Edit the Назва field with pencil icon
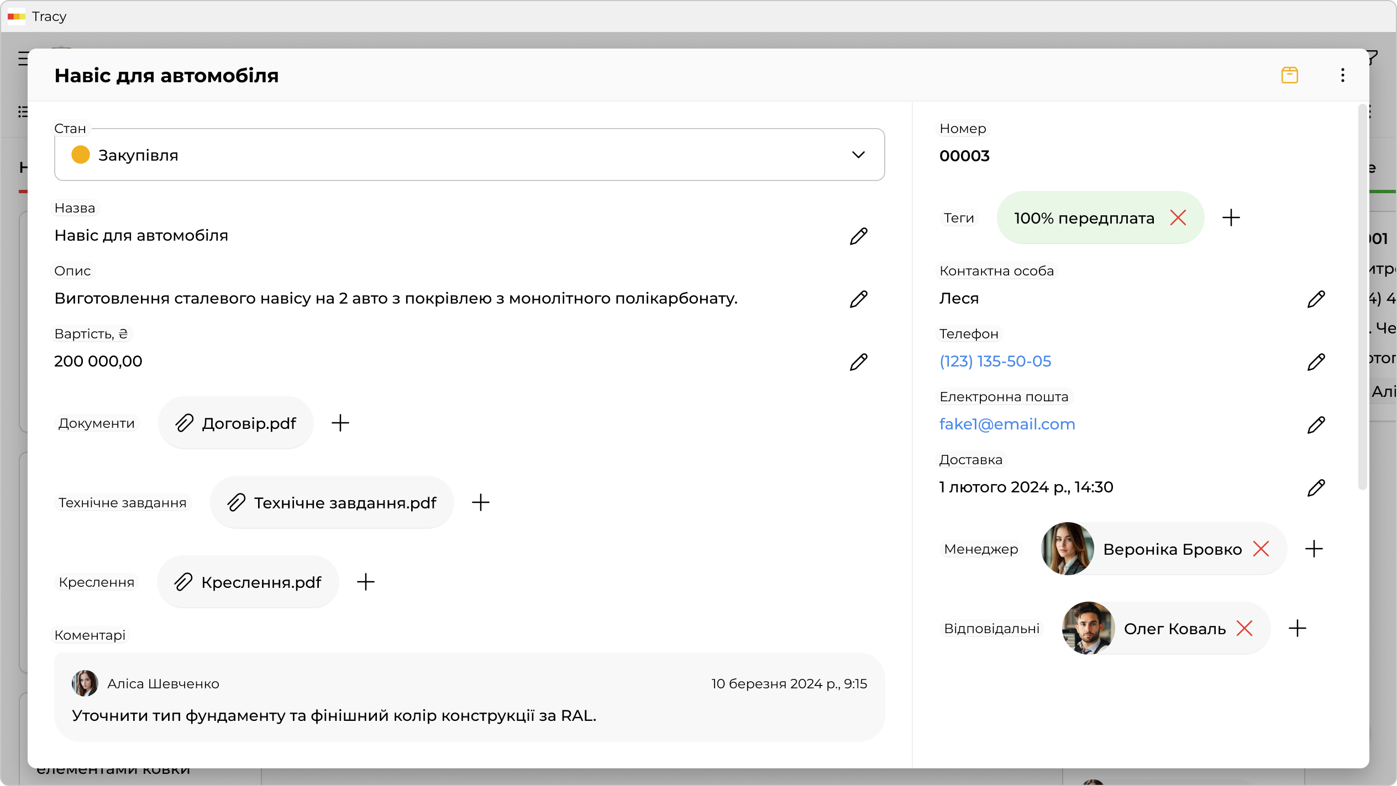Screen dimensions: 1397x786 pyautogui.click(x=858, y=236)
